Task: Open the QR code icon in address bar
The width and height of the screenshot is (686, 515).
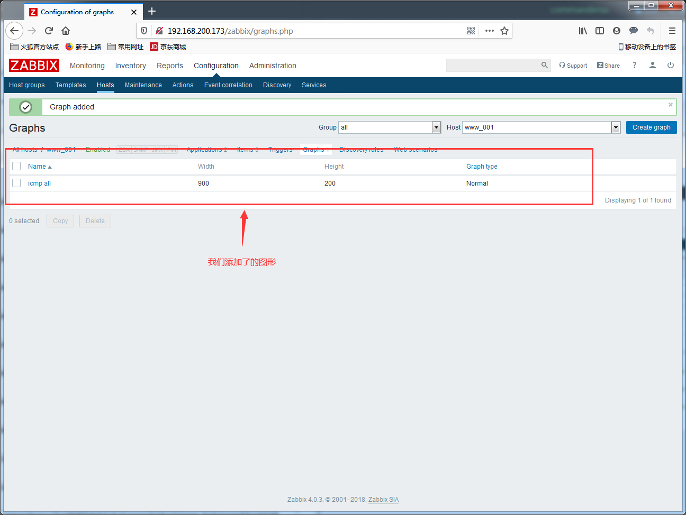Action: click(x=471, y=31)
